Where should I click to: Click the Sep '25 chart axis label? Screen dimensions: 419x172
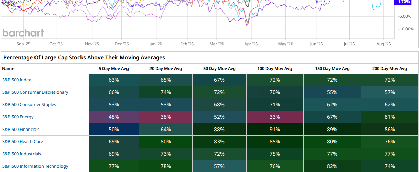[x=23, y=44]
